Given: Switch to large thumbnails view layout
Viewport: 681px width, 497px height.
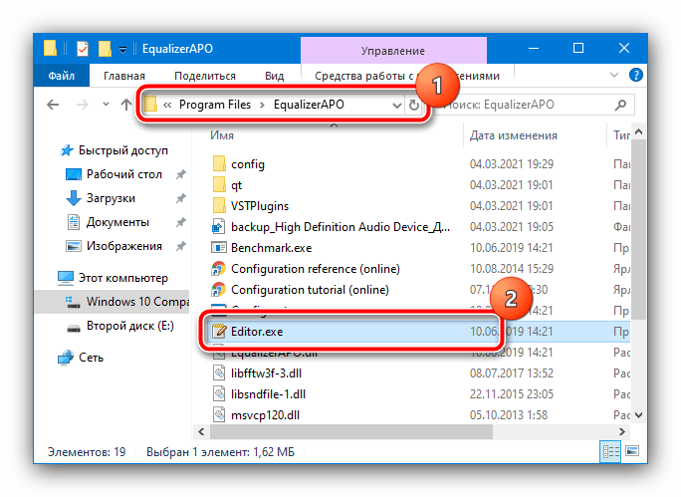Looking at the screenshot, I should [x=632, y=451].
